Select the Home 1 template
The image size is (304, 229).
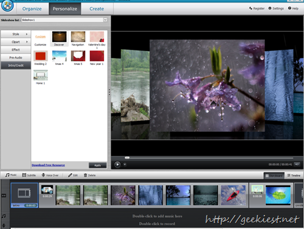(40, 77)
